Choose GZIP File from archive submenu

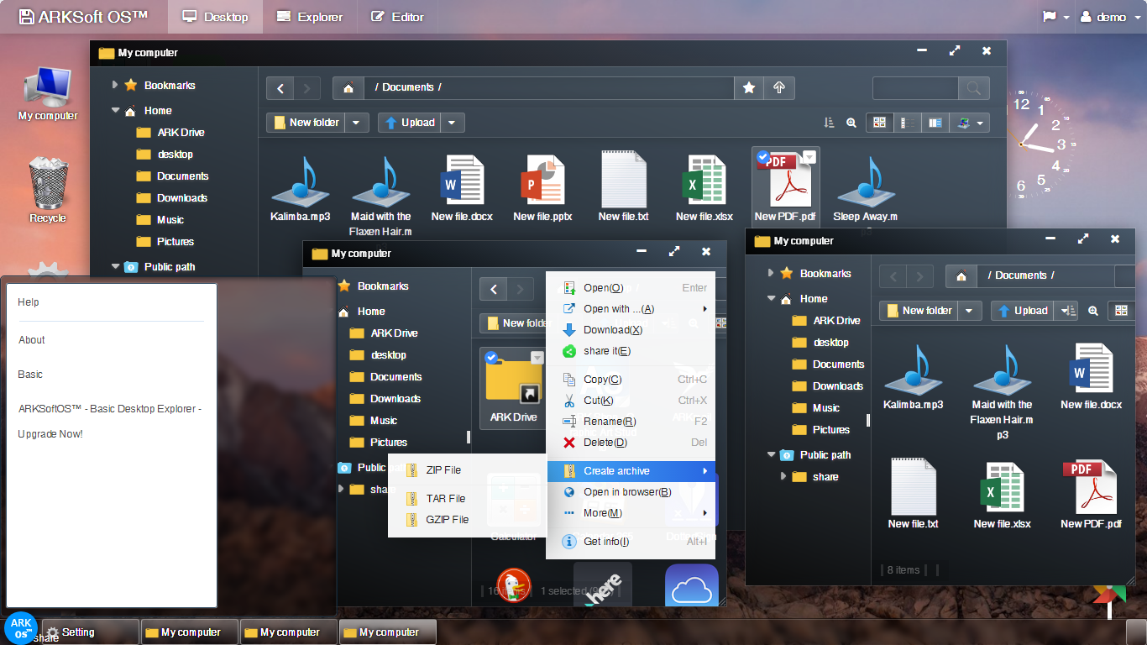point(447,520)
